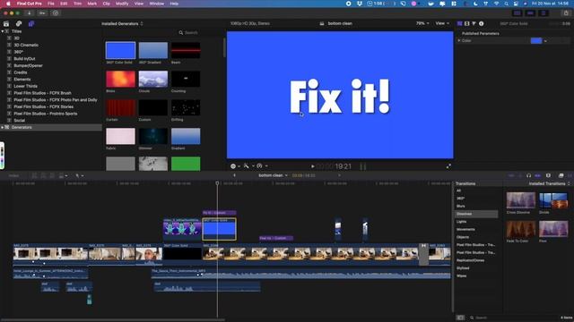
Task: Open the Libraries sidebar icon
Action: [x=6, y=24]
